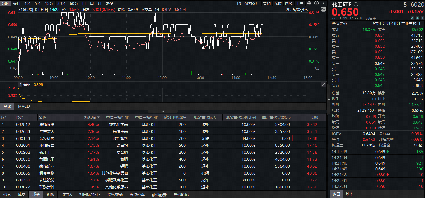Click the 叠加 overlay button
425x198 pixels.
click(267, 3)
